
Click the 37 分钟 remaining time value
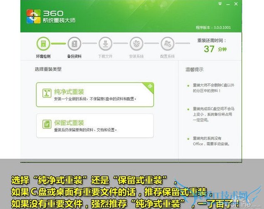215,49
